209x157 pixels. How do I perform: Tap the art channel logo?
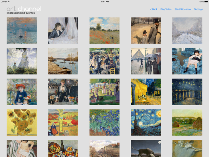click(x=24, y=9)
